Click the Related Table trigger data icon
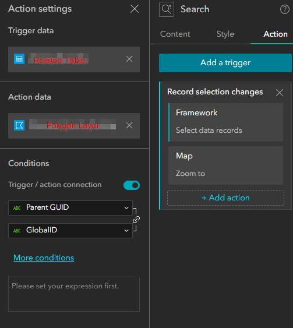The image size is (293, 328). (19, 59)
